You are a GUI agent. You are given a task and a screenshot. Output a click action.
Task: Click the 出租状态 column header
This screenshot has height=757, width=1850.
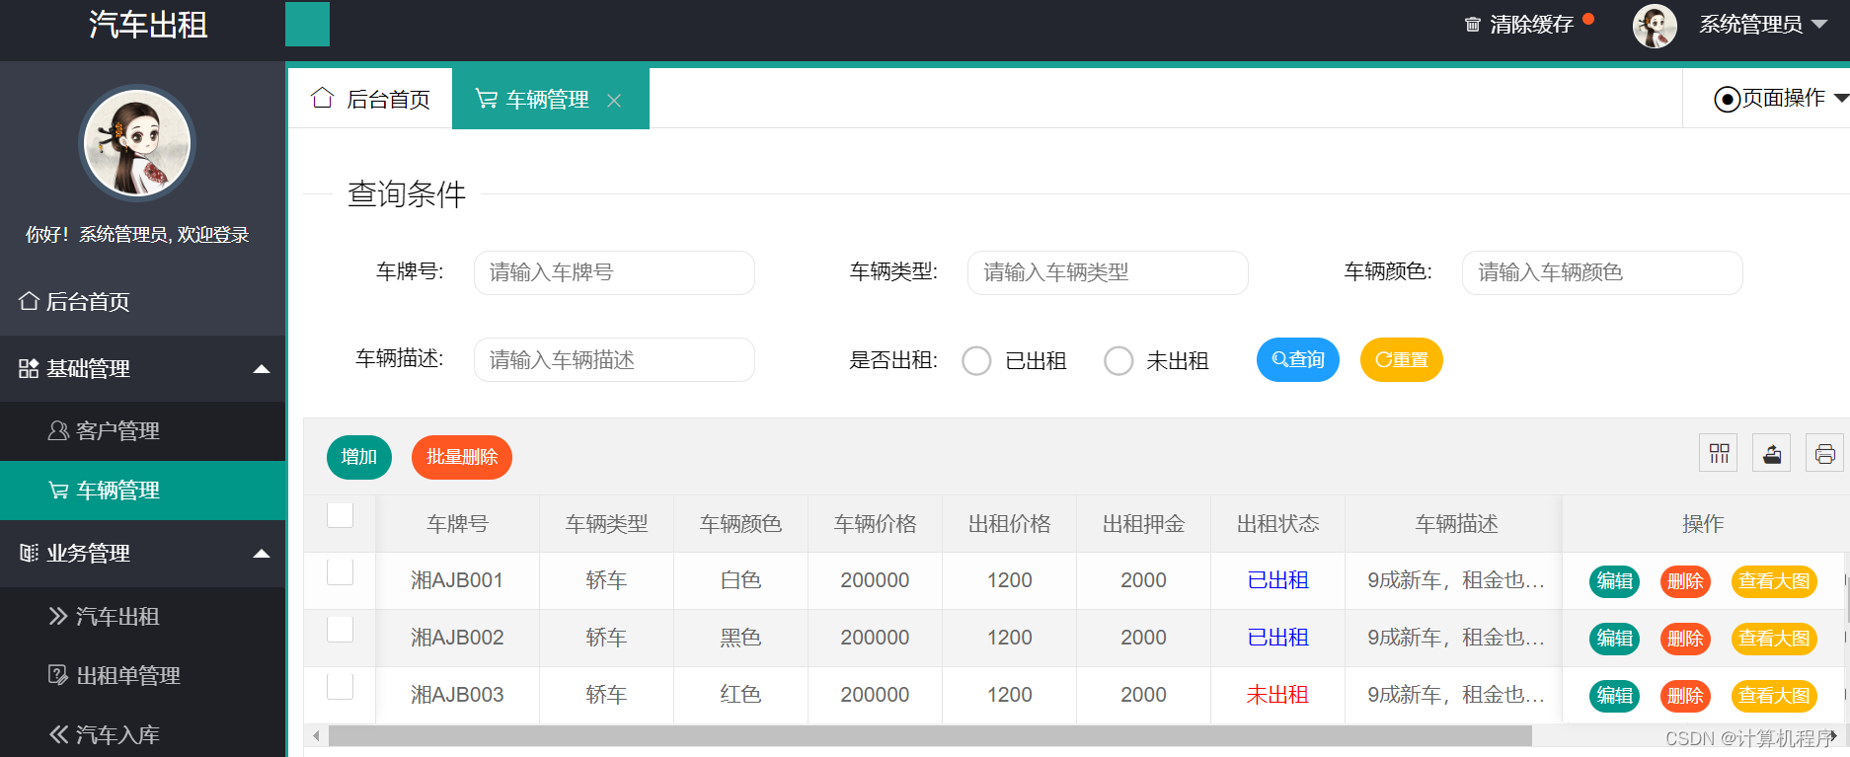pos(1277,524)
